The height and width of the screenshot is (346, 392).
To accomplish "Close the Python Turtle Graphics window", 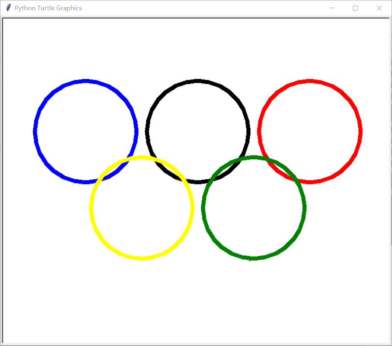I will [x=379, y=8].
